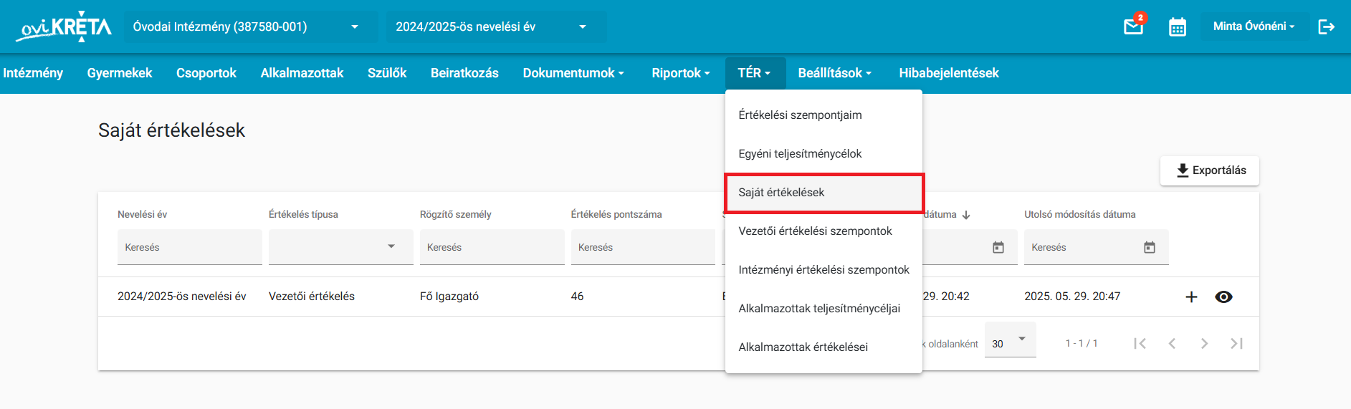This screenshot has height=409, width=1351.
Task: Expand the 2024/2025-ös nevelési év selector
Action: coord(496,27)
